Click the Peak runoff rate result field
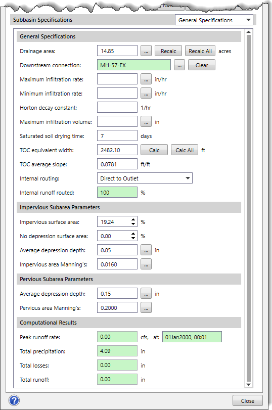This screenshot has height=410, width=272. (x=117, y=337)
